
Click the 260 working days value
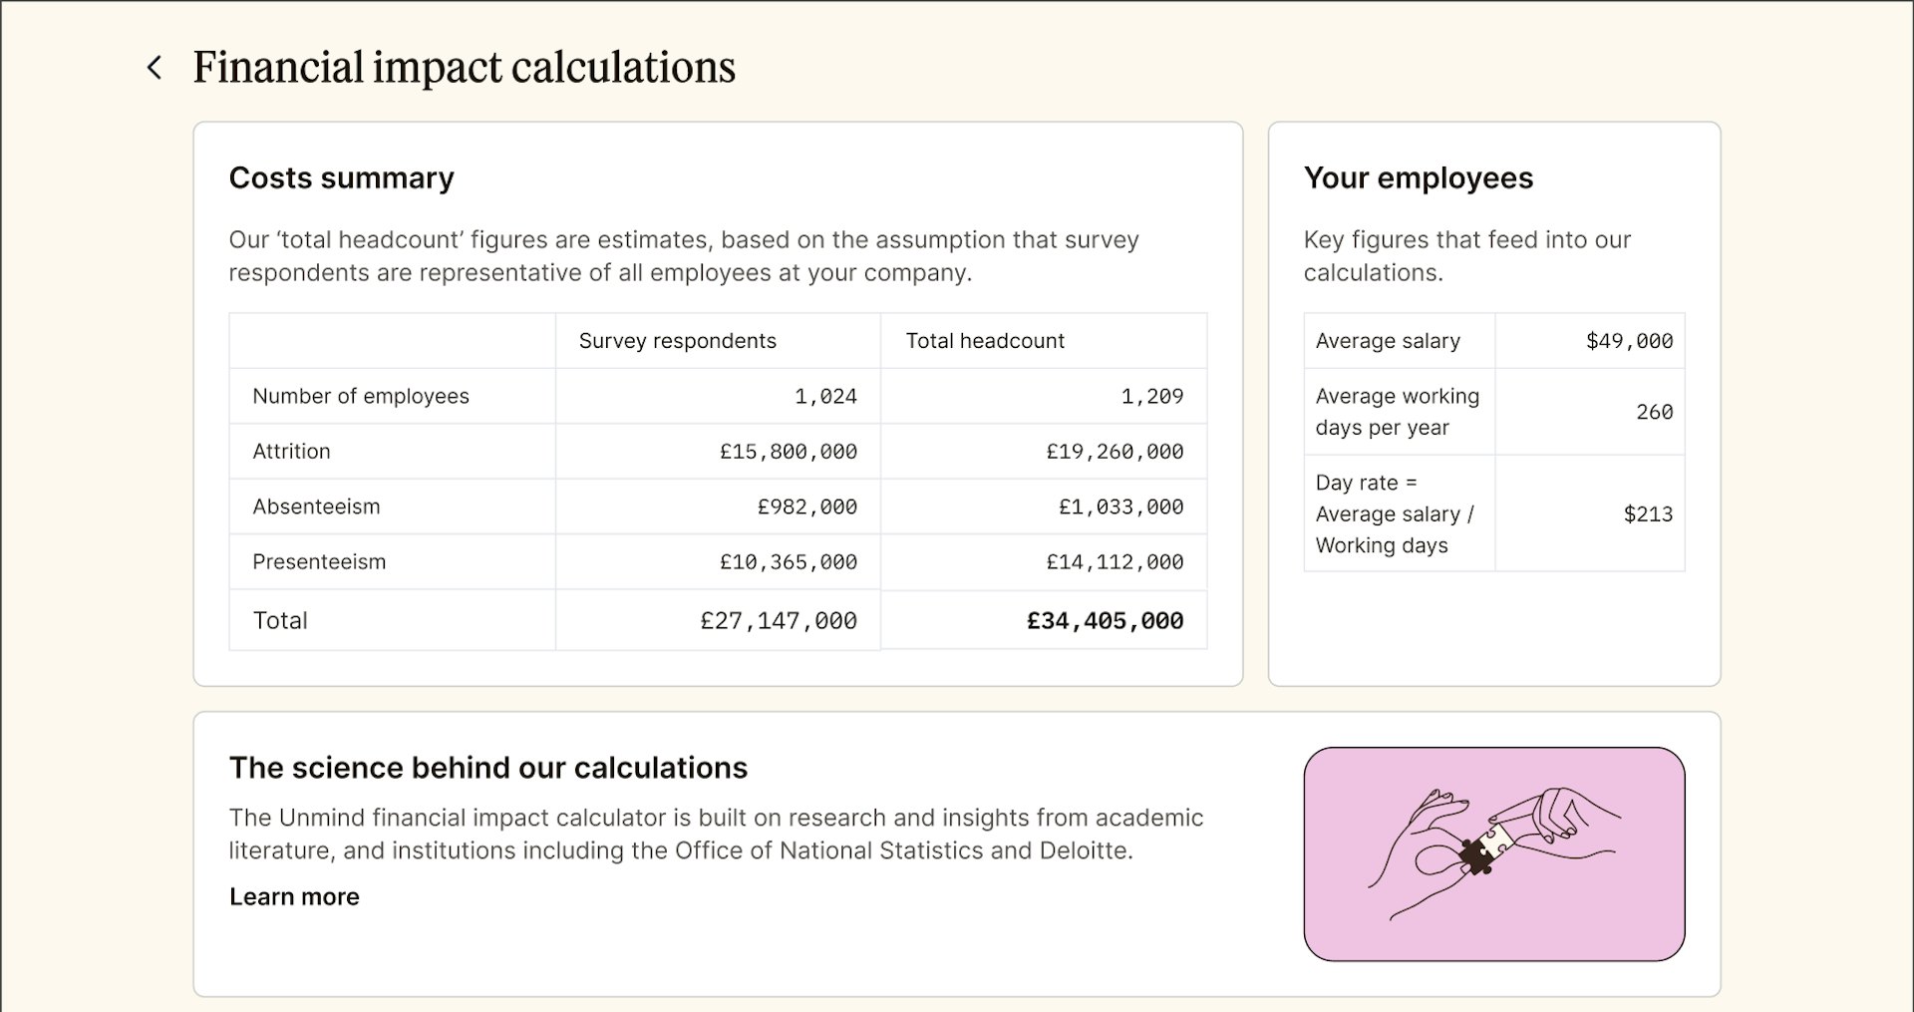pyautogui.click(x=1654, y=412)
